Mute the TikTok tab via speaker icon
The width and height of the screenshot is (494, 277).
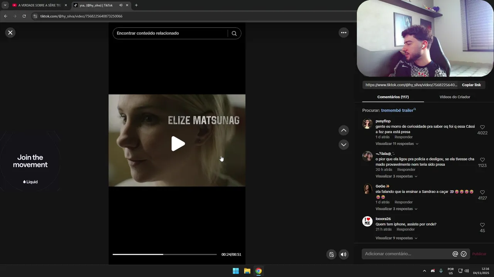coord(121,5)
